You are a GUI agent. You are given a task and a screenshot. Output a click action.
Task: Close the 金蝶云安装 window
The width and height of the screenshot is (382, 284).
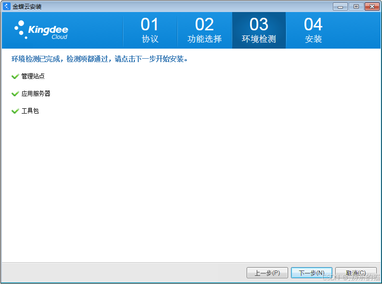pyautogui.click(x=372, y=7)
